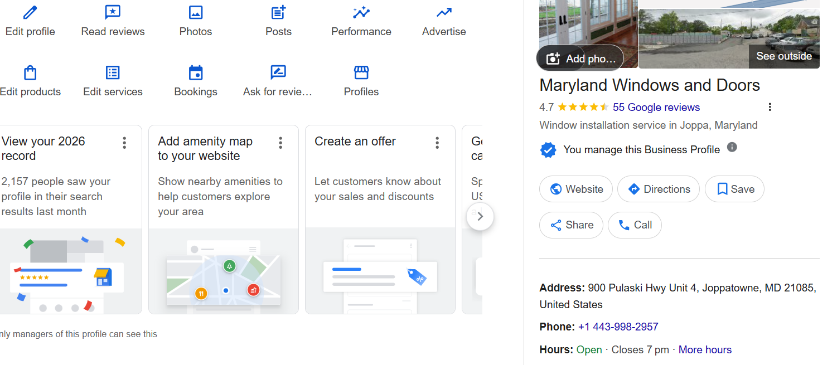Open Ask for reviews icon
837x365 pixels.
278,72
